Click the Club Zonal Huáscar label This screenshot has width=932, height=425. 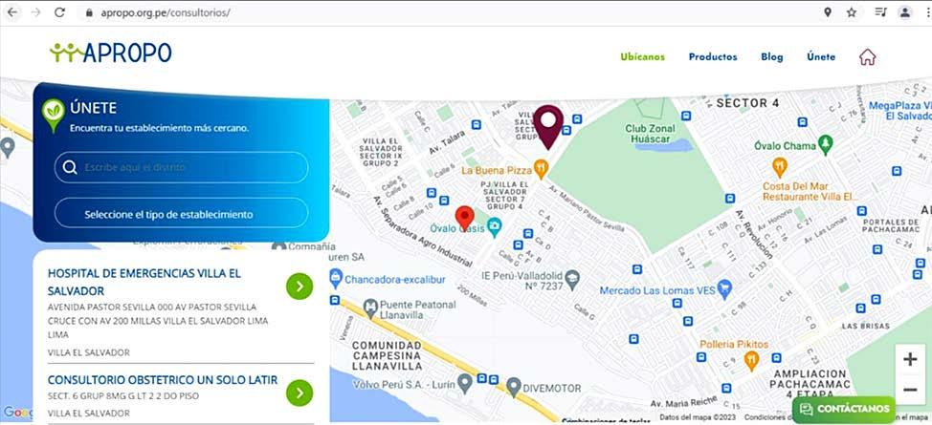click(650, 134)
